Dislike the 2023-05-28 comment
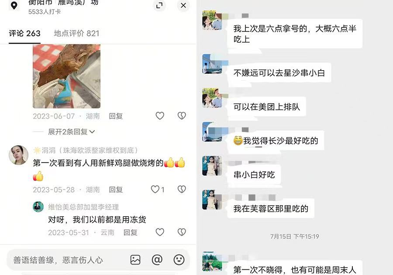Image resolution: width=393 pixels, height=275 pixels. coord(182,189)
